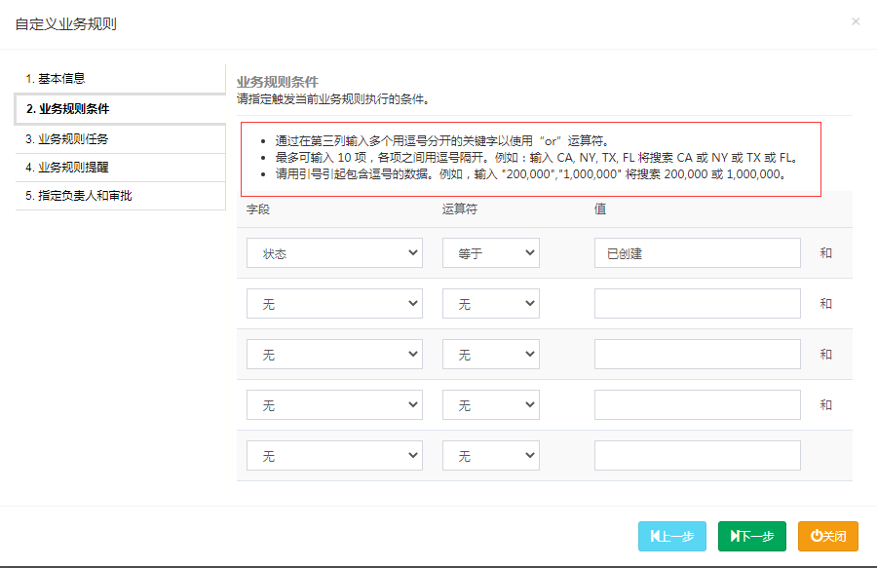
Task: Click the last row value input
Action: pos(697,456)
